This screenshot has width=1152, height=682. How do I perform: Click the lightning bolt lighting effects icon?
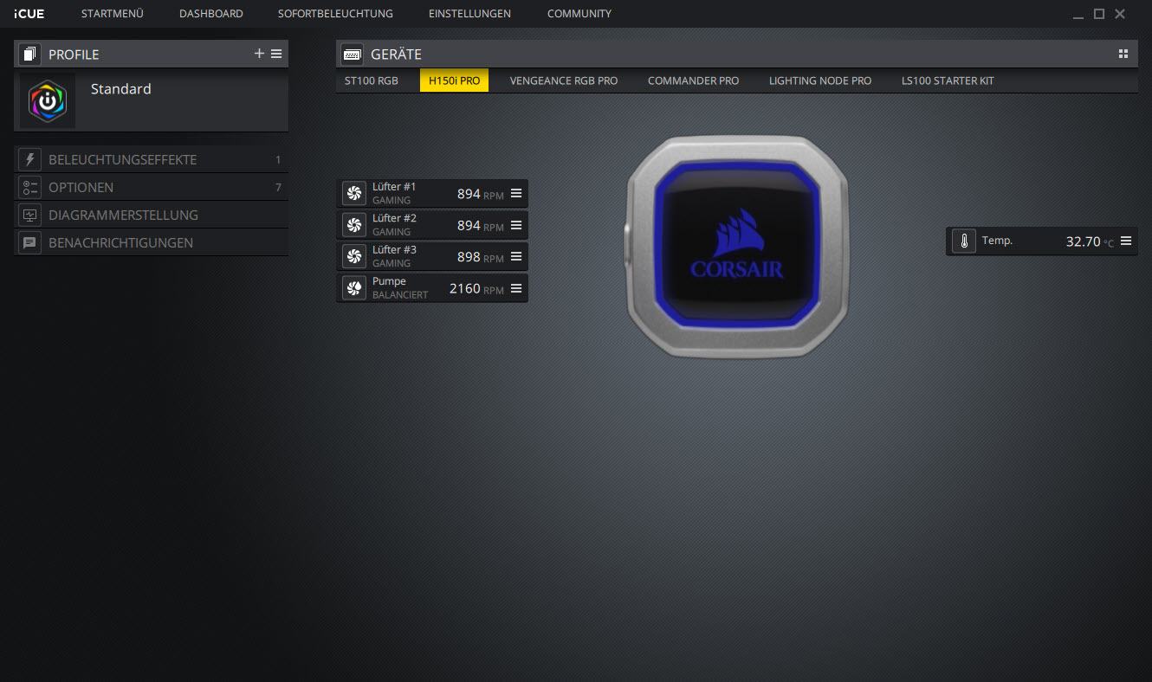[30, 159]
